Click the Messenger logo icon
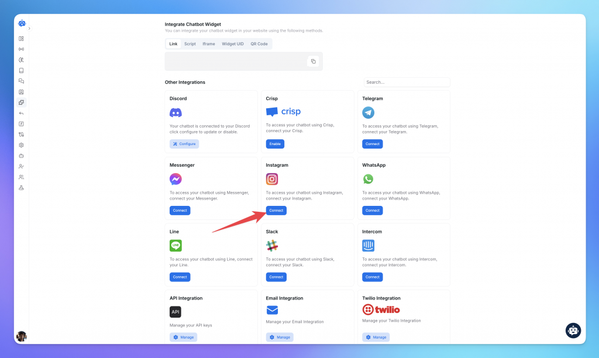 point(175,179)
